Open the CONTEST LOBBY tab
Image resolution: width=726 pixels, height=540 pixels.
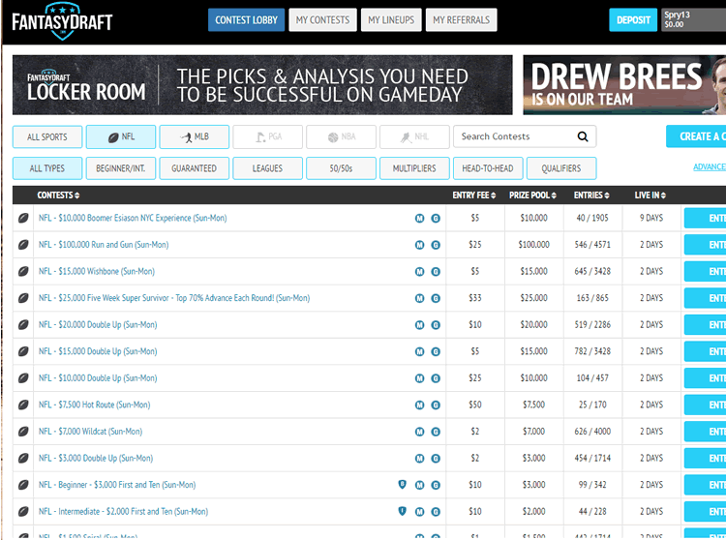coord(246,20)
